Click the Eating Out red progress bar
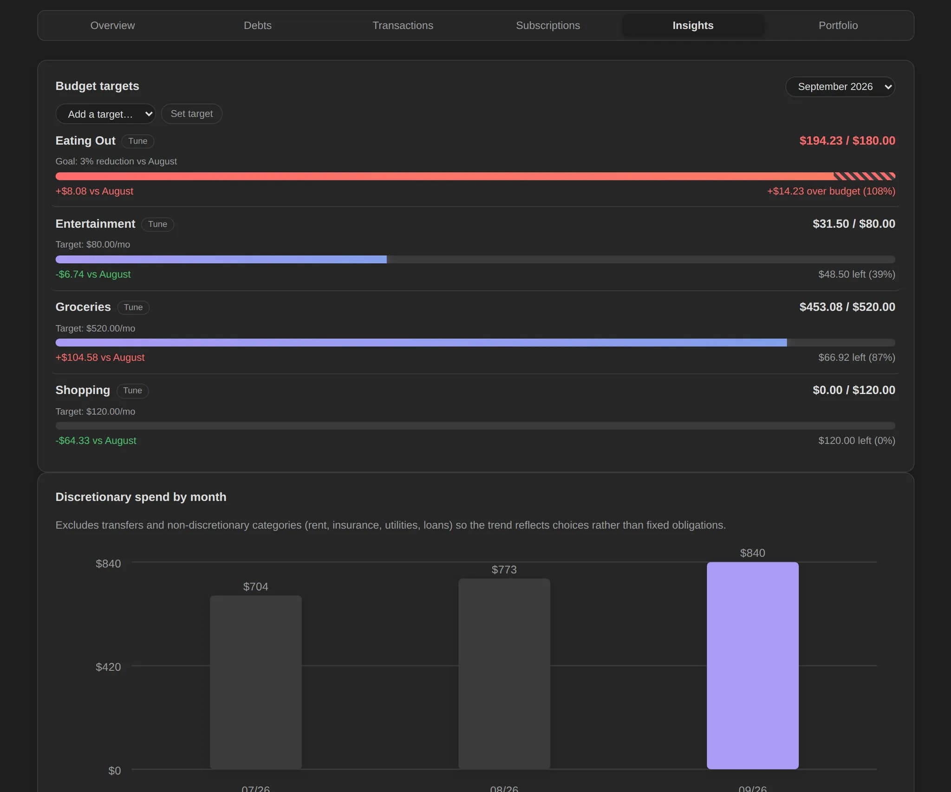Image resolution: width=951 pixels, height=792 pixels. [475, 176]
